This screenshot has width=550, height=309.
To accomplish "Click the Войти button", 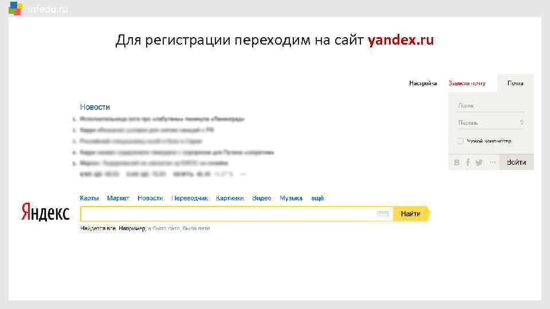I will tap(516, 162).
